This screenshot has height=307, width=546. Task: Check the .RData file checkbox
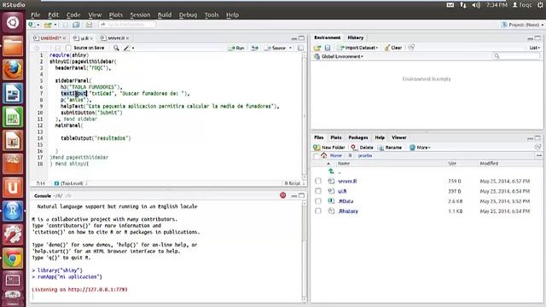point(318,201)
